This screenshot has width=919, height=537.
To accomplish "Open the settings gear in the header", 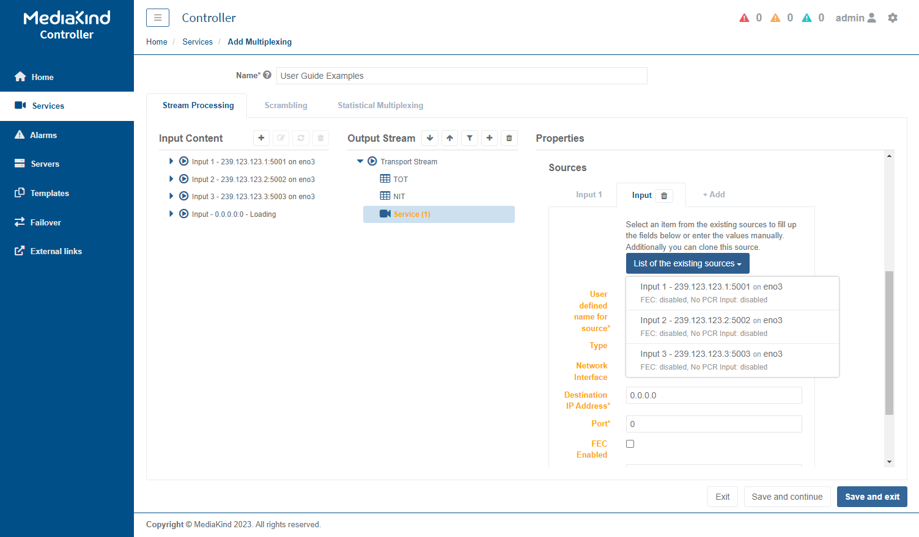I will tap(893, 18).
